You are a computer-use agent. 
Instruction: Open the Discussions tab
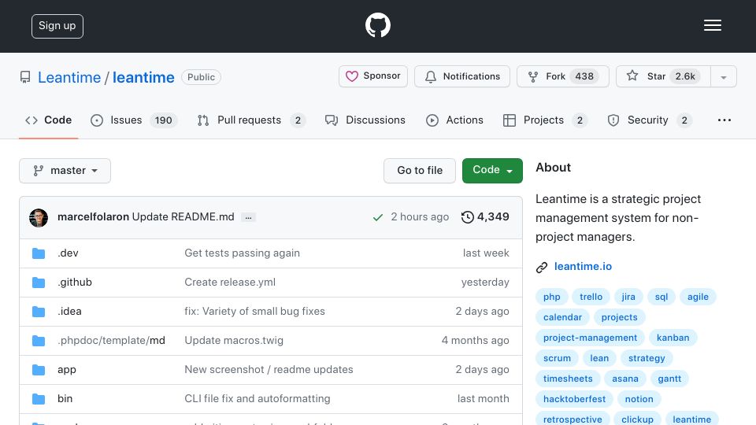tap(365, 120)
